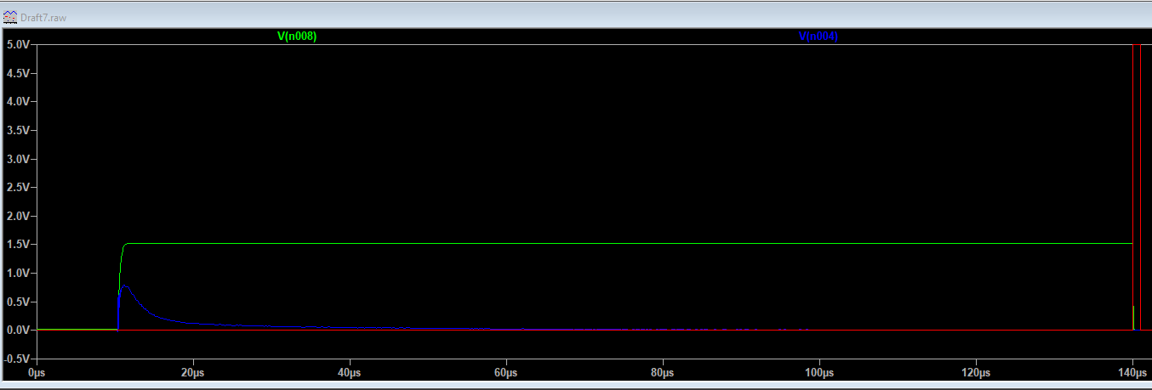
Task: Click the green trace plateau at 1.5V
Action: pyautogui.click(x=630, y=243)
